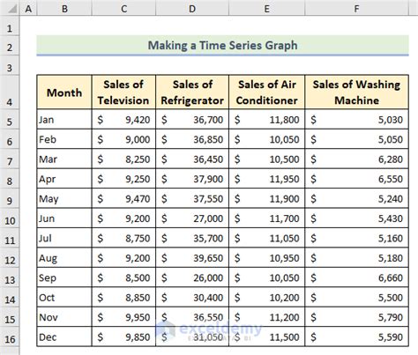This screenshot has width=418, height=355.
Task: Click the Select All corner triangle
Action: point(10,8)
